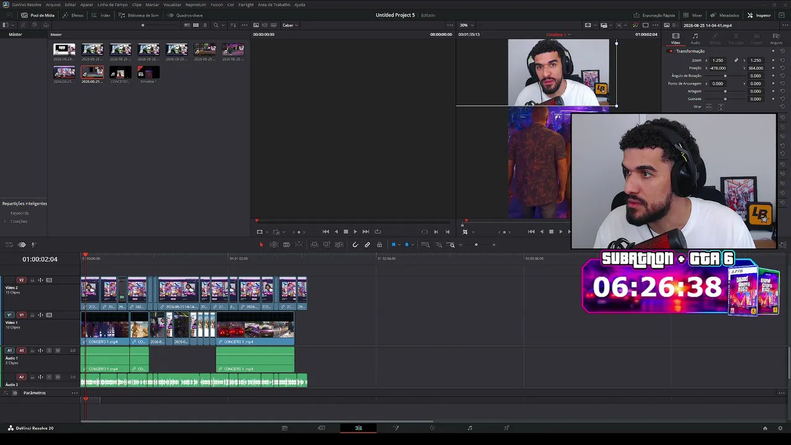
Task: Lock the Vídeo 2 track
Action: click(32, 280)
